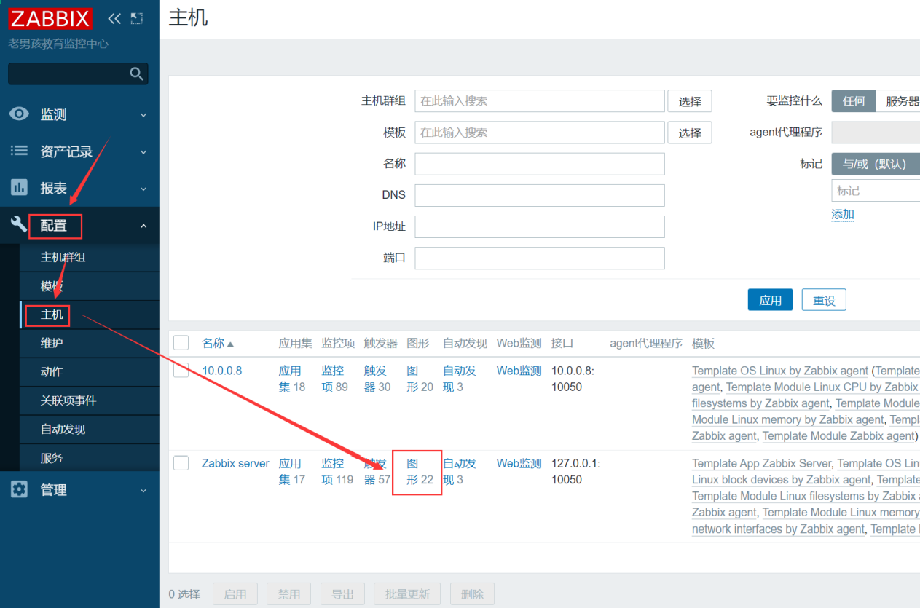Collapse the sidebar with double-chevron icon

pyautogui.click(x=114, y=18)
